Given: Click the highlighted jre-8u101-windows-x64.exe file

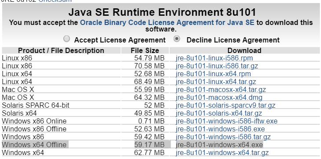Looking at the screenshot, I should coord(219,145).
